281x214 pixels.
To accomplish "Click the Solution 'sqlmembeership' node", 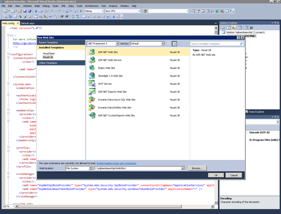I will (x=245, y=33).
